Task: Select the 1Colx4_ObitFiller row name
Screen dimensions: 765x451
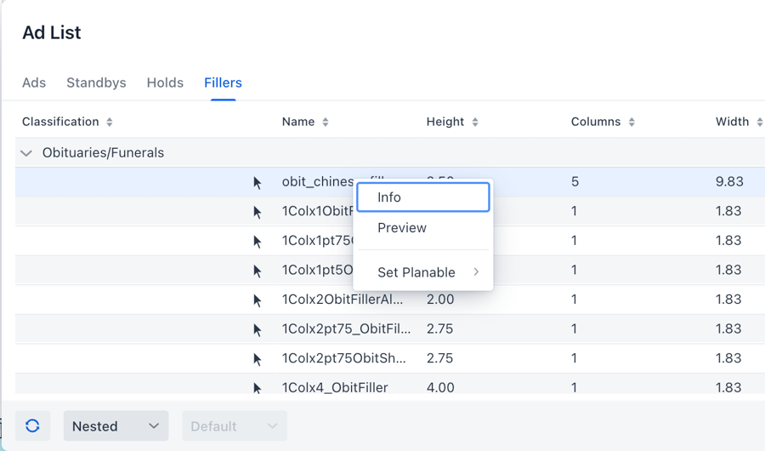Action: click(x=335, y=388)
